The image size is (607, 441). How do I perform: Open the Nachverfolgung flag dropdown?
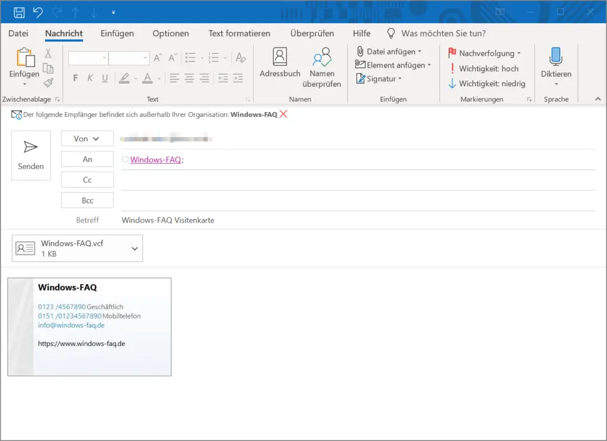pos(484,53)
